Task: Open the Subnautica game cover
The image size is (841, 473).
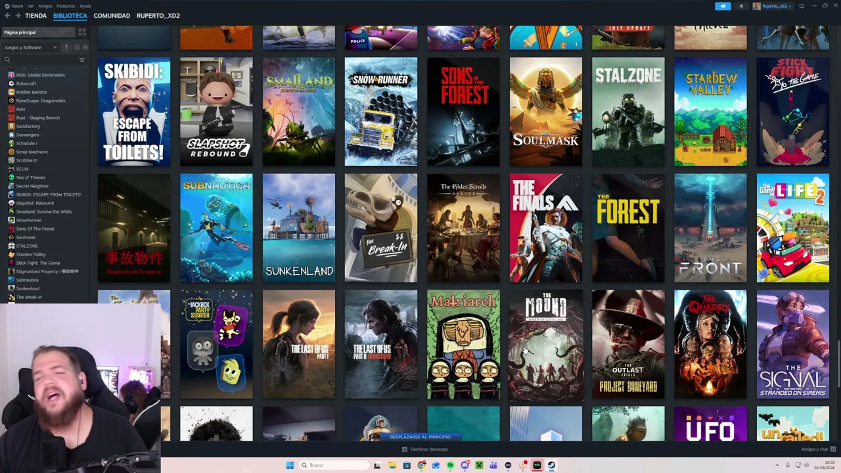Action: (216, 228)
